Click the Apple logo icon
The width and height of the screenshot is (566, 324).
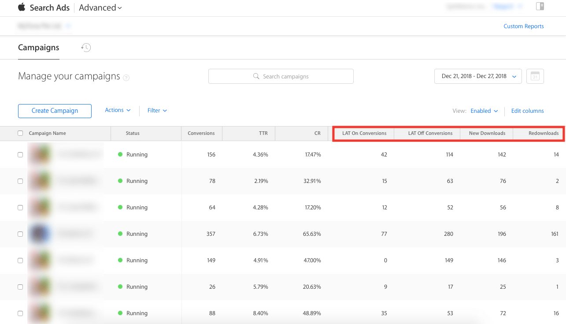point(22,7)
